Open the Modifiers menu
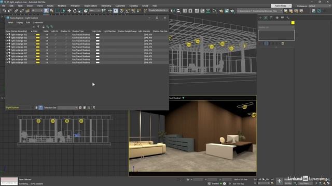332x186 pixels. [62, 6]
